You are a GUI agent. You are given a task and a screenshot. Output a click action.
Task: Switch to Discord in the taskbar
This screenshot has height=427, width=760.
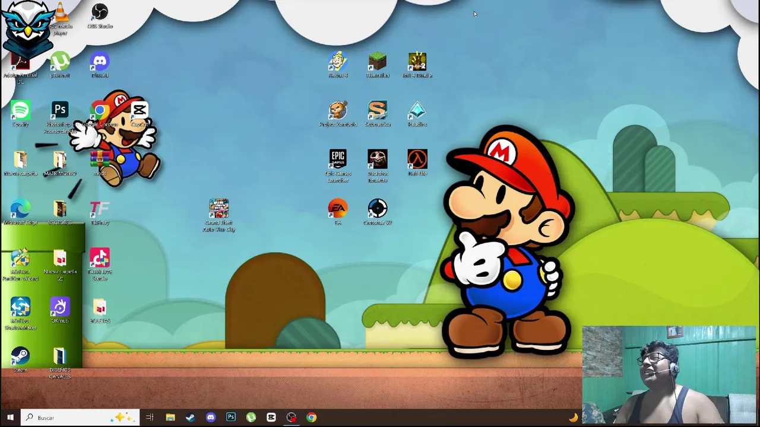211,418
